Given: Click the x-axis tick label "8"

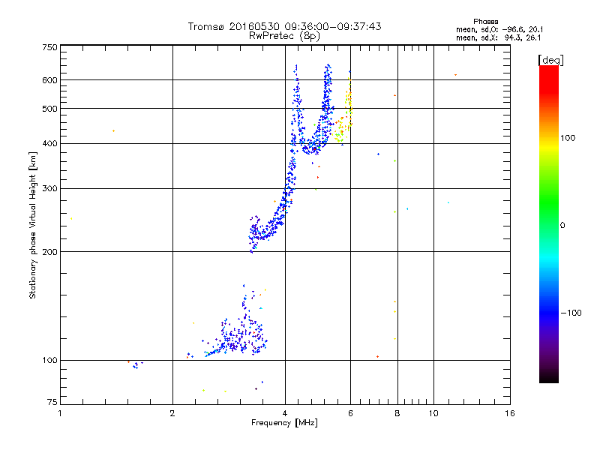Looking at the screenshot, I should tap(397, 413).
